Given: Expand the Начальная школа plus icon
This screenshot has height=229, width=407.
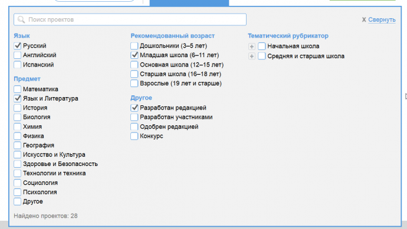Looking at the screenshot, I should (x=251, y=47).
